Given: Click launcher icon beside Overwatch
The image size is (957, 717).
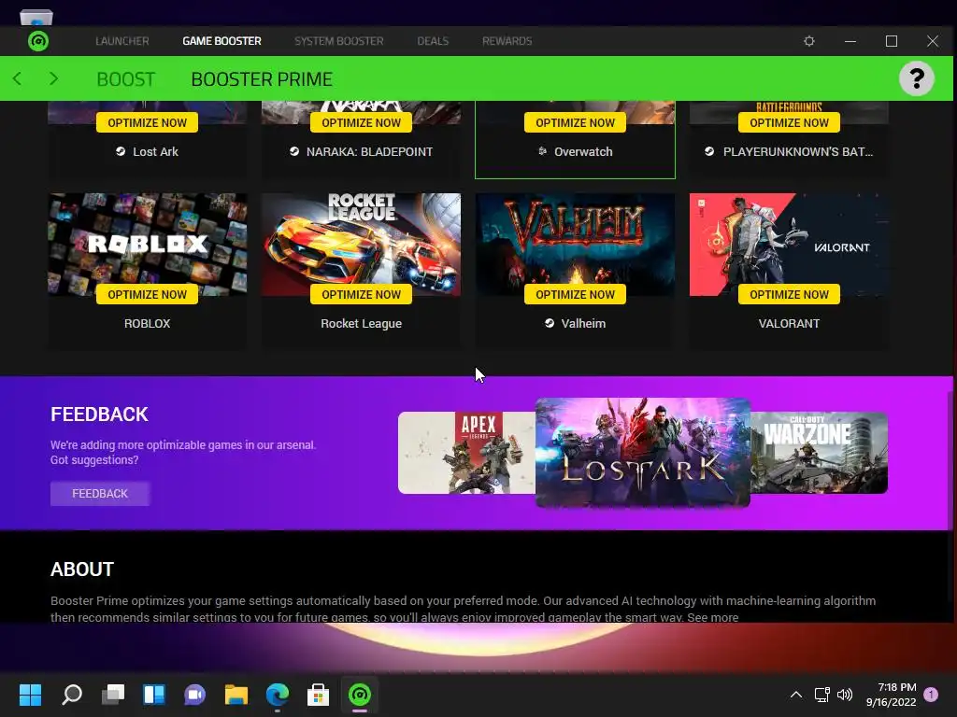Looking at the screenshot, I should pos(543,151).
